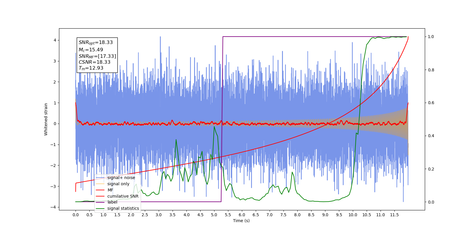This screenshot has width=472, height=236.
Task: Click the CSNR=18.33 annotation text
Action: pos(94,62)
